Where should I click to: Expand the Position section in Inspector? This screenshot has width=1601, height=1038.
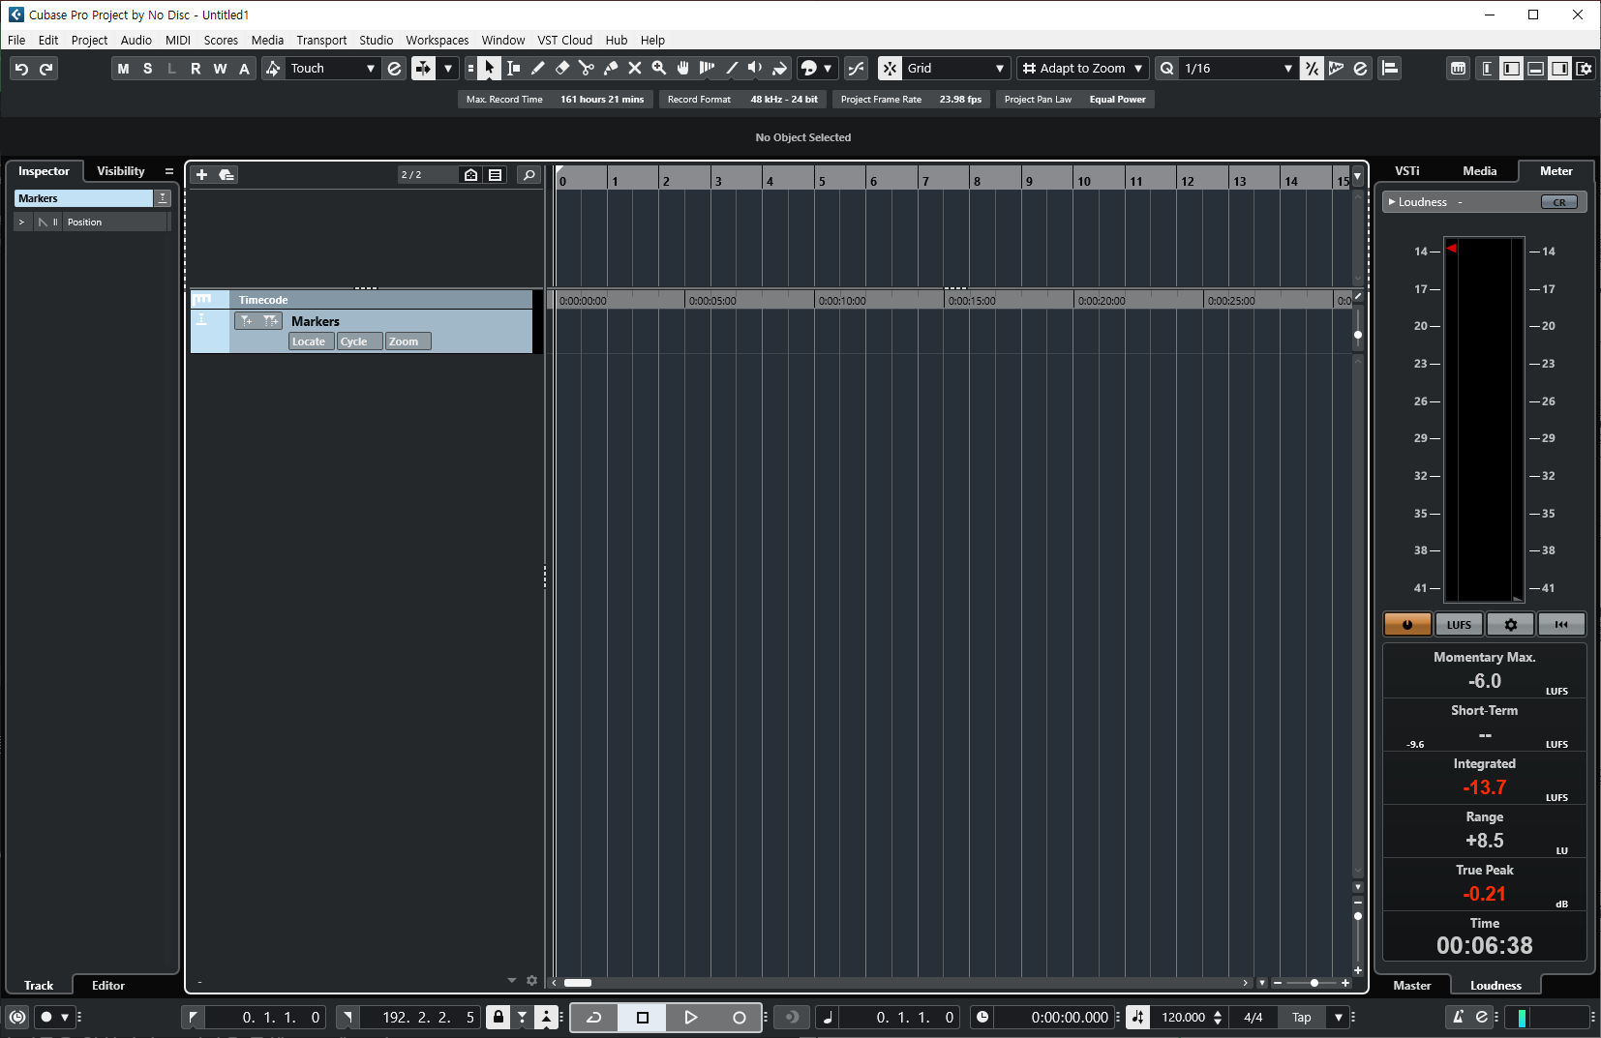click(22, 222)
